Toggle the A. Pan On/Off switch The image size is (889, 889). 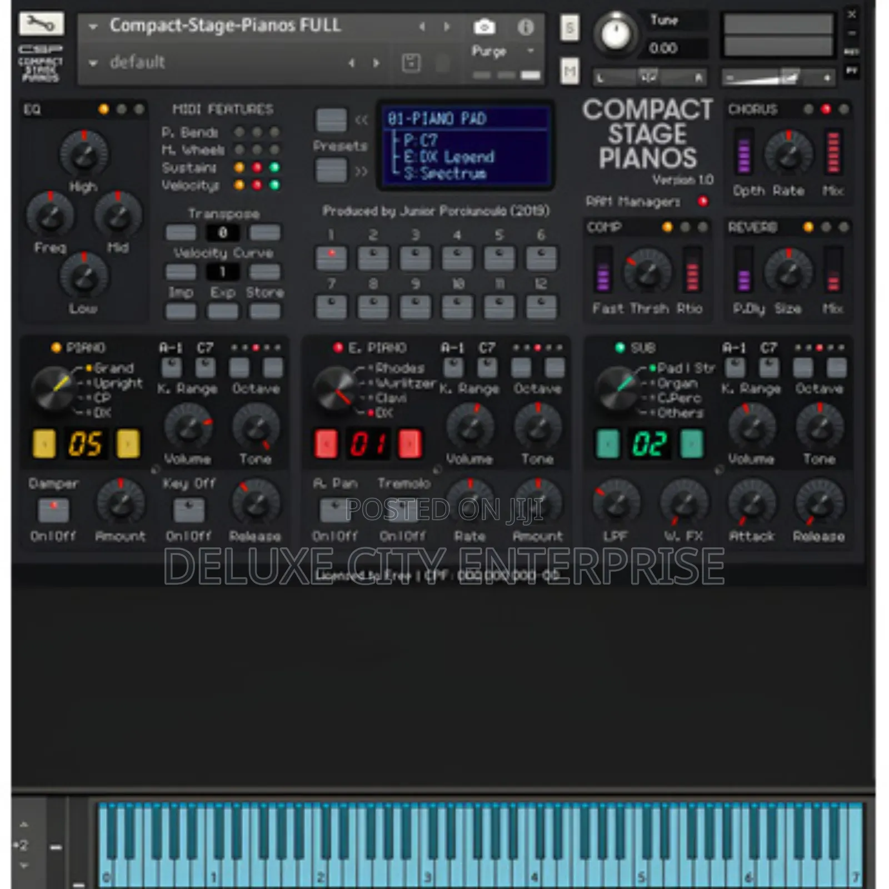[x=334, y=510]
